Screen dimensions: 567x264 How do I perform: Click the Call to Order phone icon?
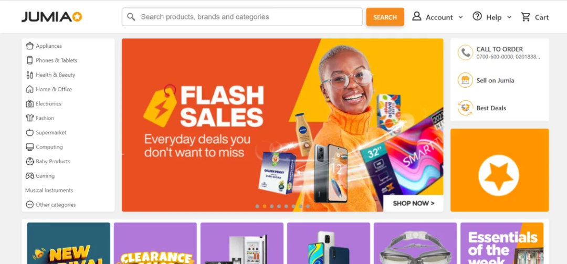point(465,53)
